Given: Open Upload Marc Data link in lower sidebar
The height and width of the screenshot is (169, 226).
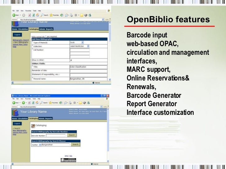Looking at the screenshot, I should point(20,132).
